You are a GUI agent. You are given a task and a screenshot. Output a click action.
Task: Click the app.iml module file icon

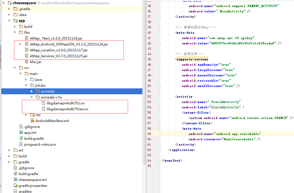click(21, 133)
